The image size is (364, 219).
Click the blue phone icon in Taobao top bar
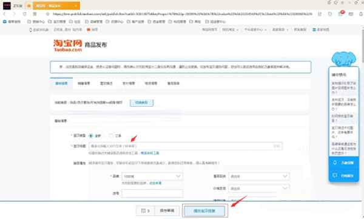pos(30,30)
